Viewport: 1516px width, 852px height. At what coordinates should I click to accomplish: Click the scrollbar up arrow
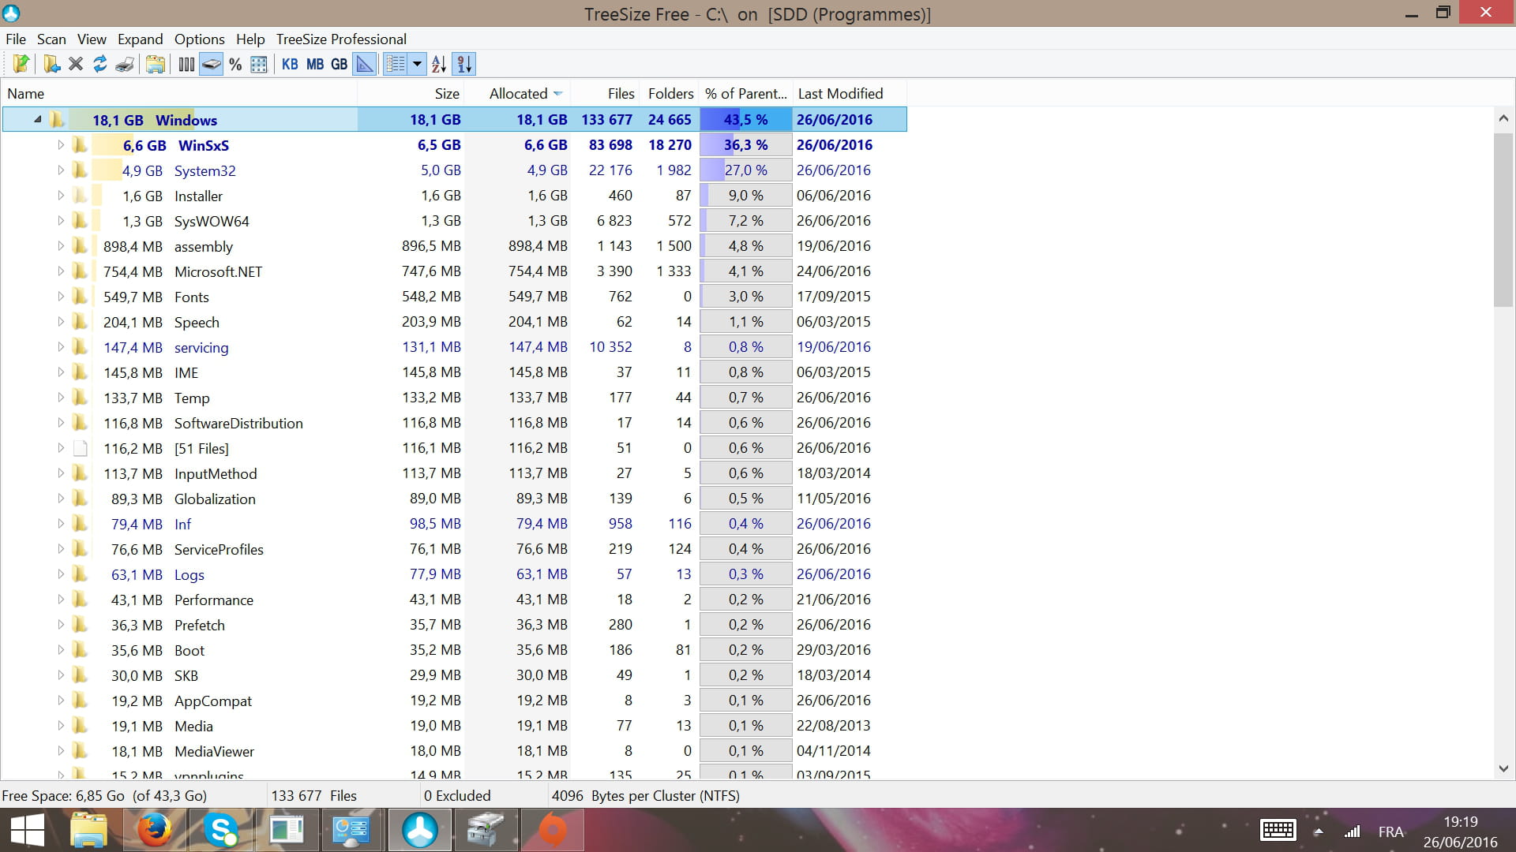tap(1503, 118)
